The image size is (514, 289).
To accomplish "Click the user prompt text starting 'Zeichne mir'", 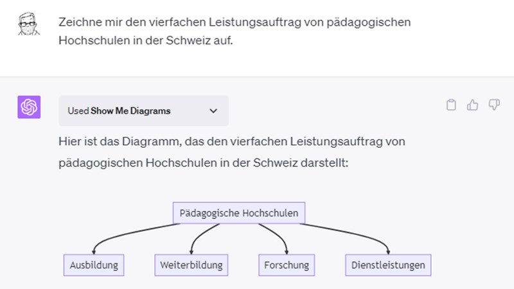I will [x=235, y=31].
